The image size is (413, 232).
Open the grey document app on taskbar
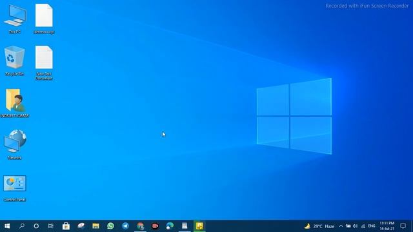click(x=185, y=226)
